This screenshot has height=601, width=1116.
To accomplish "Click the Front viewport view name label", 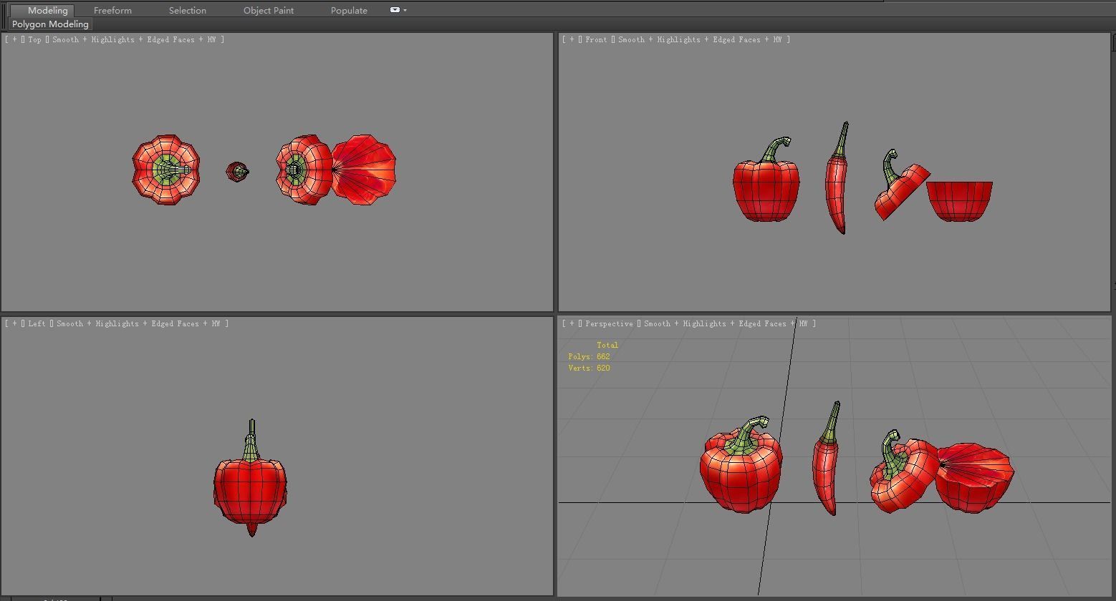I will 596,39.
